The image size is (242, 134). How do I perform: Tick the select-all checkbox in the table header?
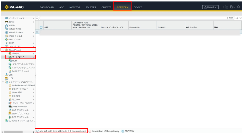click(41, 27)
